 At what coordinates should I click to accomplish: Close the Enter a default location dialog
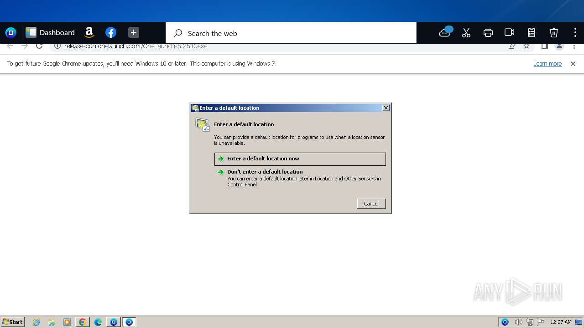point(386,108)
